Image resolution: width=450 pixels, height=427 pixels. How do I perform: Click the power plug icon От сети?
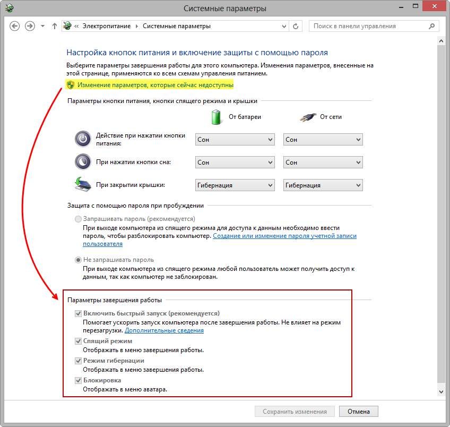[308, 117]
